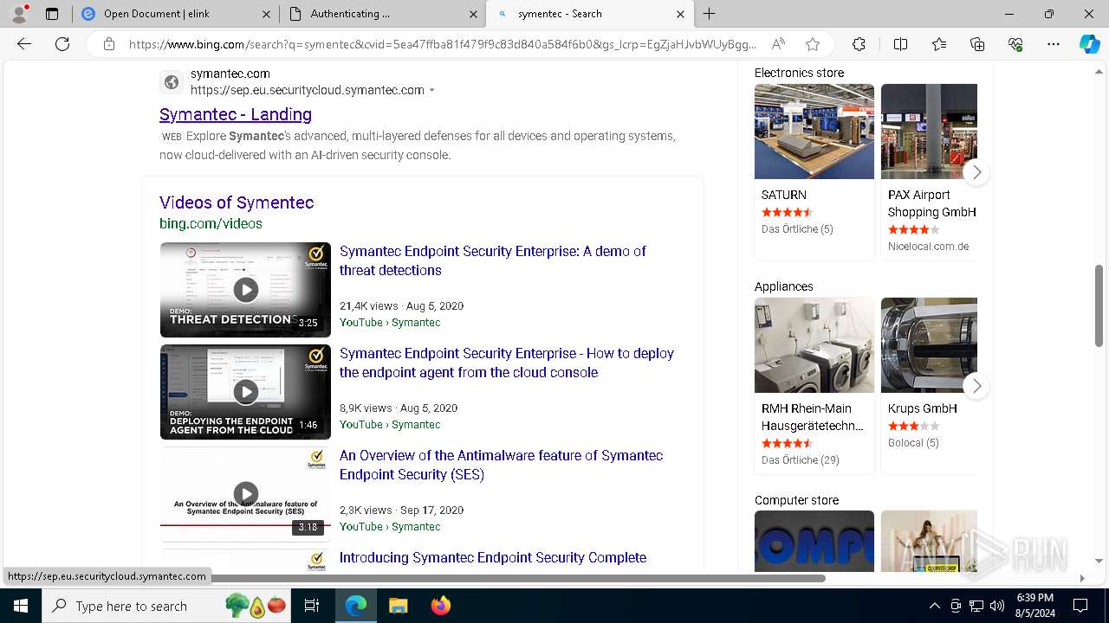Toggle Split screen icon
Image resolution: width=1109 pixels, height=623 pixels.
900,44
